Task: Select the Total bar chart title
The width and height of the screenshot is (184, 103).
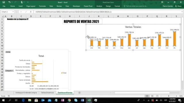Action: click(41, 56)
